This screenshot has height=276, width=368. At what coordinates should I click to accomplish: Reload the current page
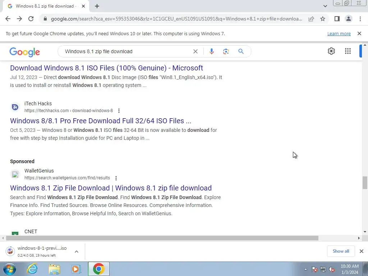pos(31,19)
